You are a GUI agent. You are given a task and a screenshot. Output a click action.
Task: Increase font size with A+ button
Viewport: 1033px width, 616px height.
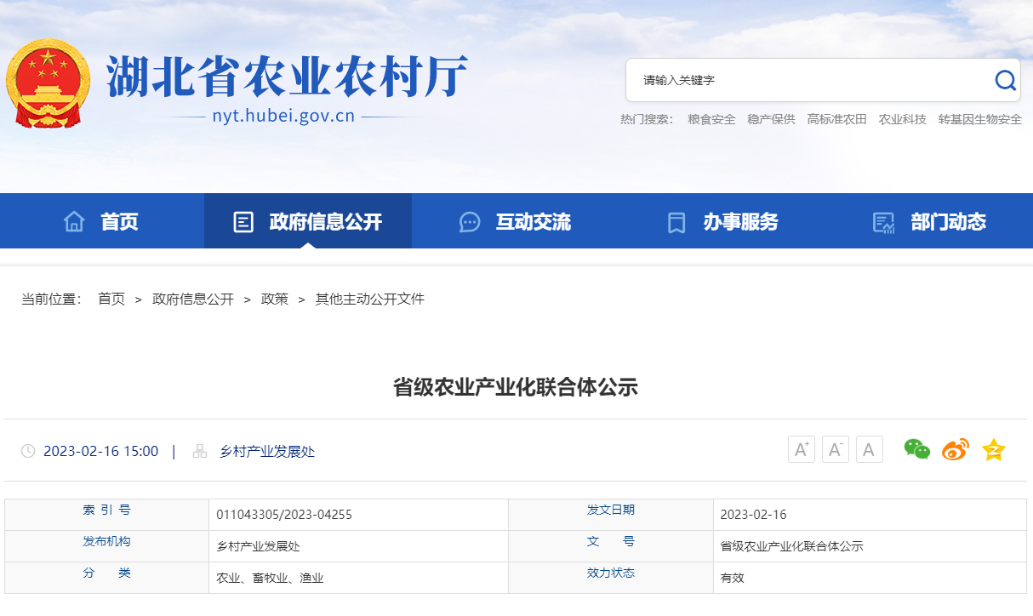801,449
